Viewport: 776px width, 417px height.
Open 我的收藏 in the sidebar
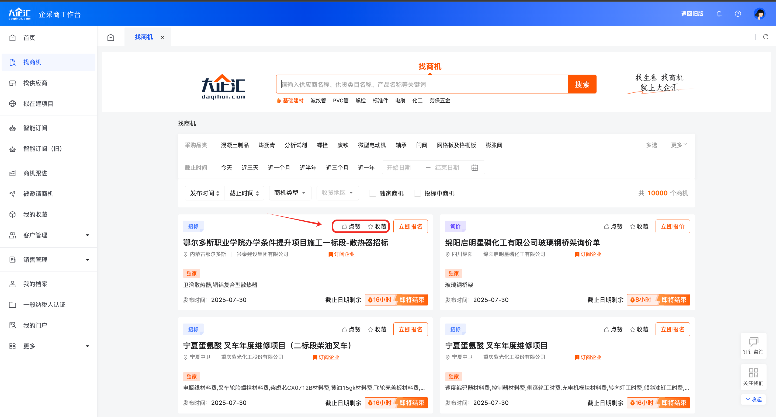click(x=48, y=214)
